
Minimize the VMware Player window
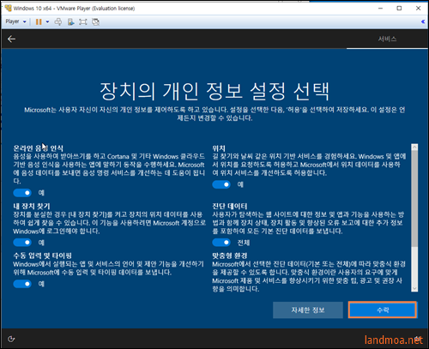coord(380,9)
